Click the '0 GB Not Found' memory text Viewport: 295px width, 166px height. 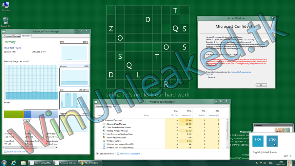point(13,48)
